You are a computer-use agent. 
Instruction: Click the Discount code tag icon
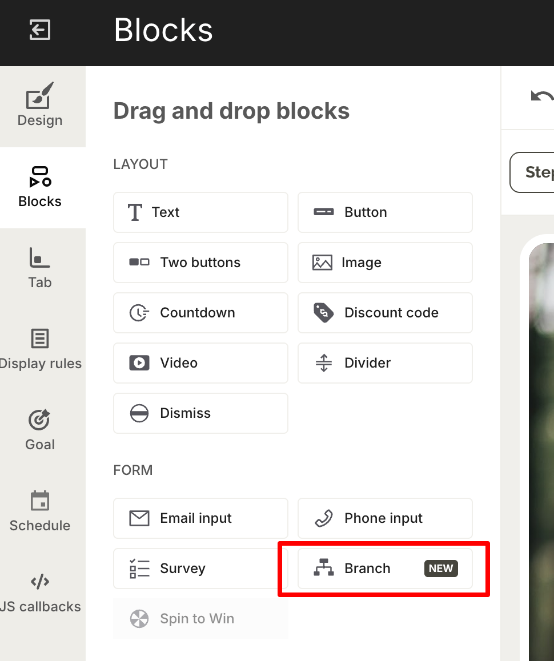324,313
